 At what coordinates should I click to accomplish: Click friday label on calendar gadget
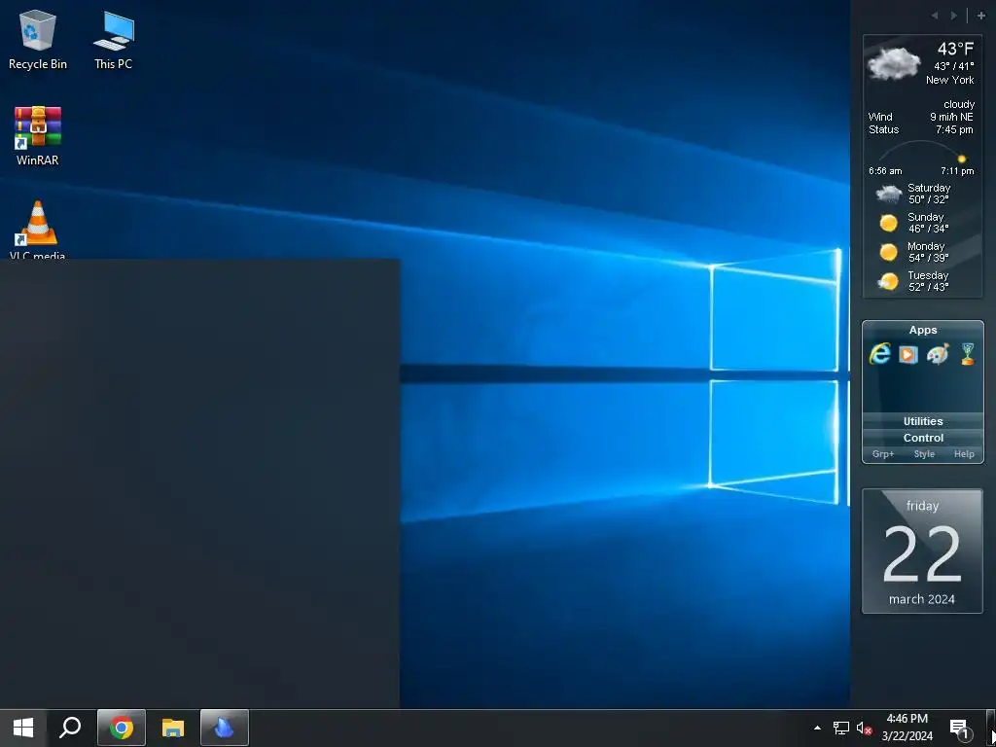[x=922, y=506]
